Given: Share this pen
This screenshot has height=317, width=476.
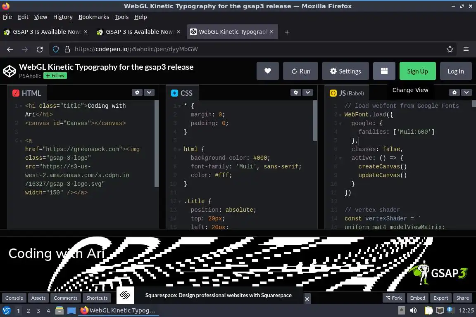Looking at the screenshot, I should click(x=462, y=298).
